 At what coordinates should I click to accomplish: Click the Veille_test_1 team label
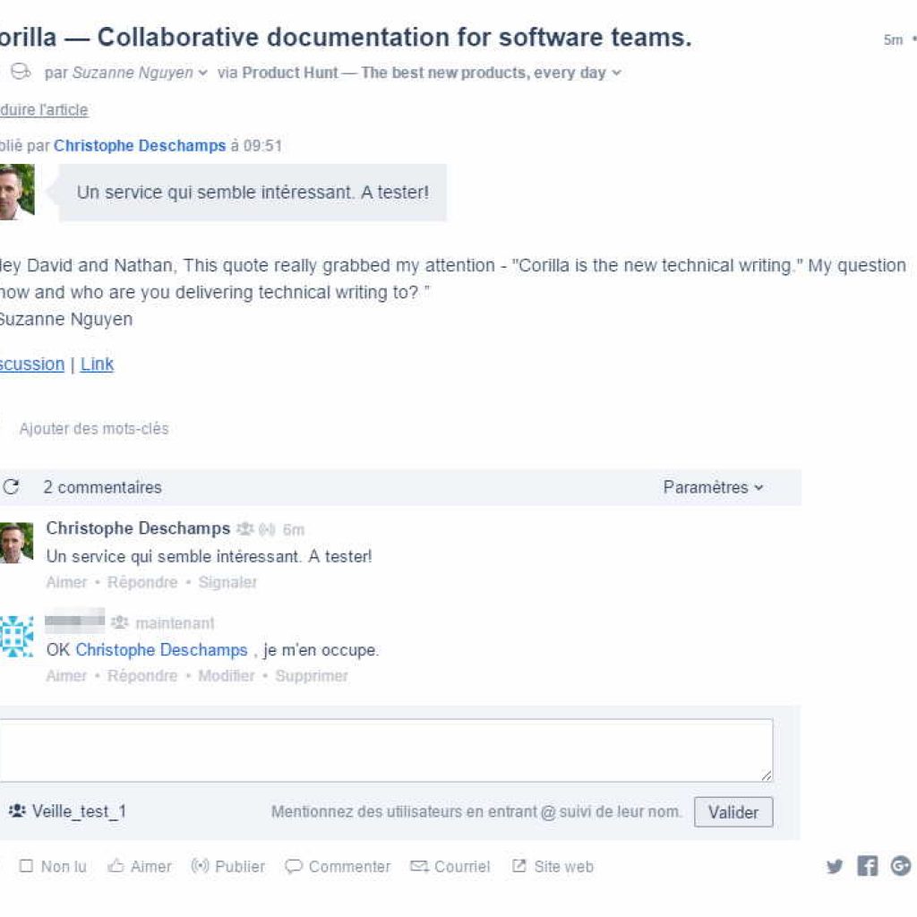coord(67,811)
